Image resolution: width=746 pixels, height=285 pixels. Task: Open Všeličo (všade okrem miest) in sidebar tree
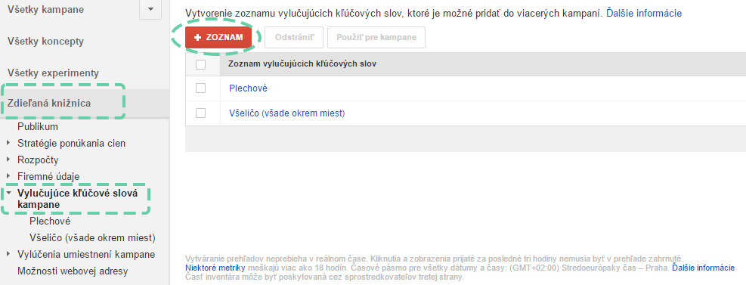(x=92, y=237)
